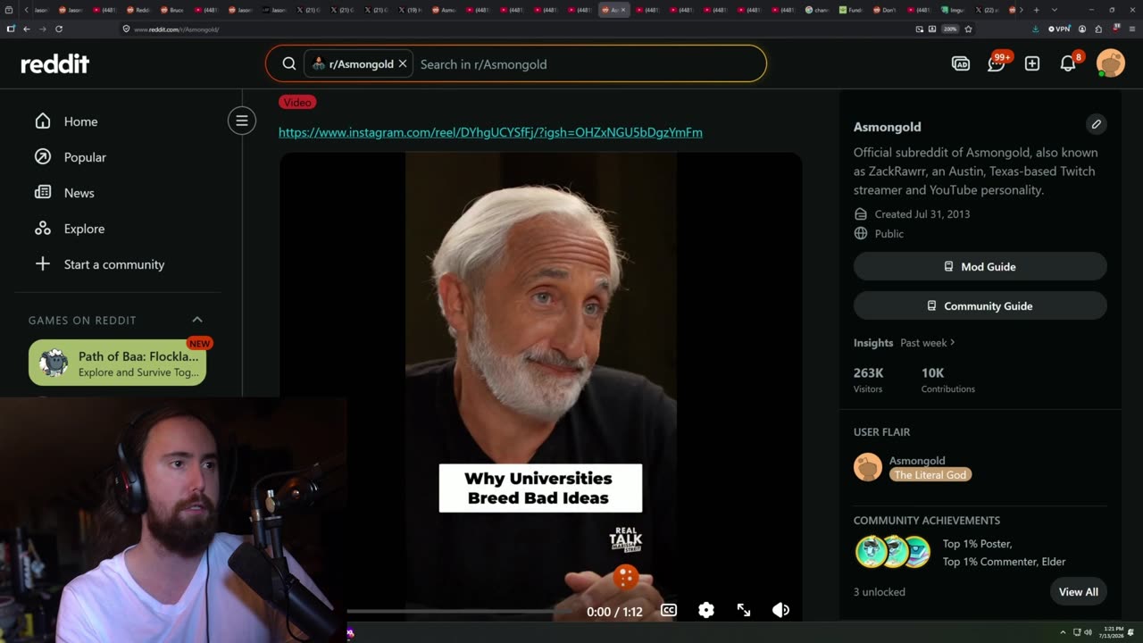
Task: Click the browser forward arrow
Action: tap(42, 29)
